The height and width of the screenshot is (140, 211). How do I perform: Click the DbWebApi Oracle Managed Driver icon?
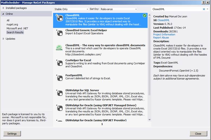(59, 108)
